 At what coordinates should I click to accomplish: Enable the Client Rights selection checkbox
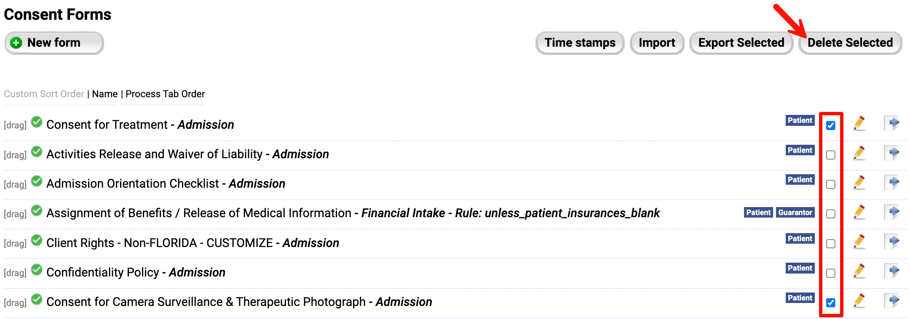point(830,244)
